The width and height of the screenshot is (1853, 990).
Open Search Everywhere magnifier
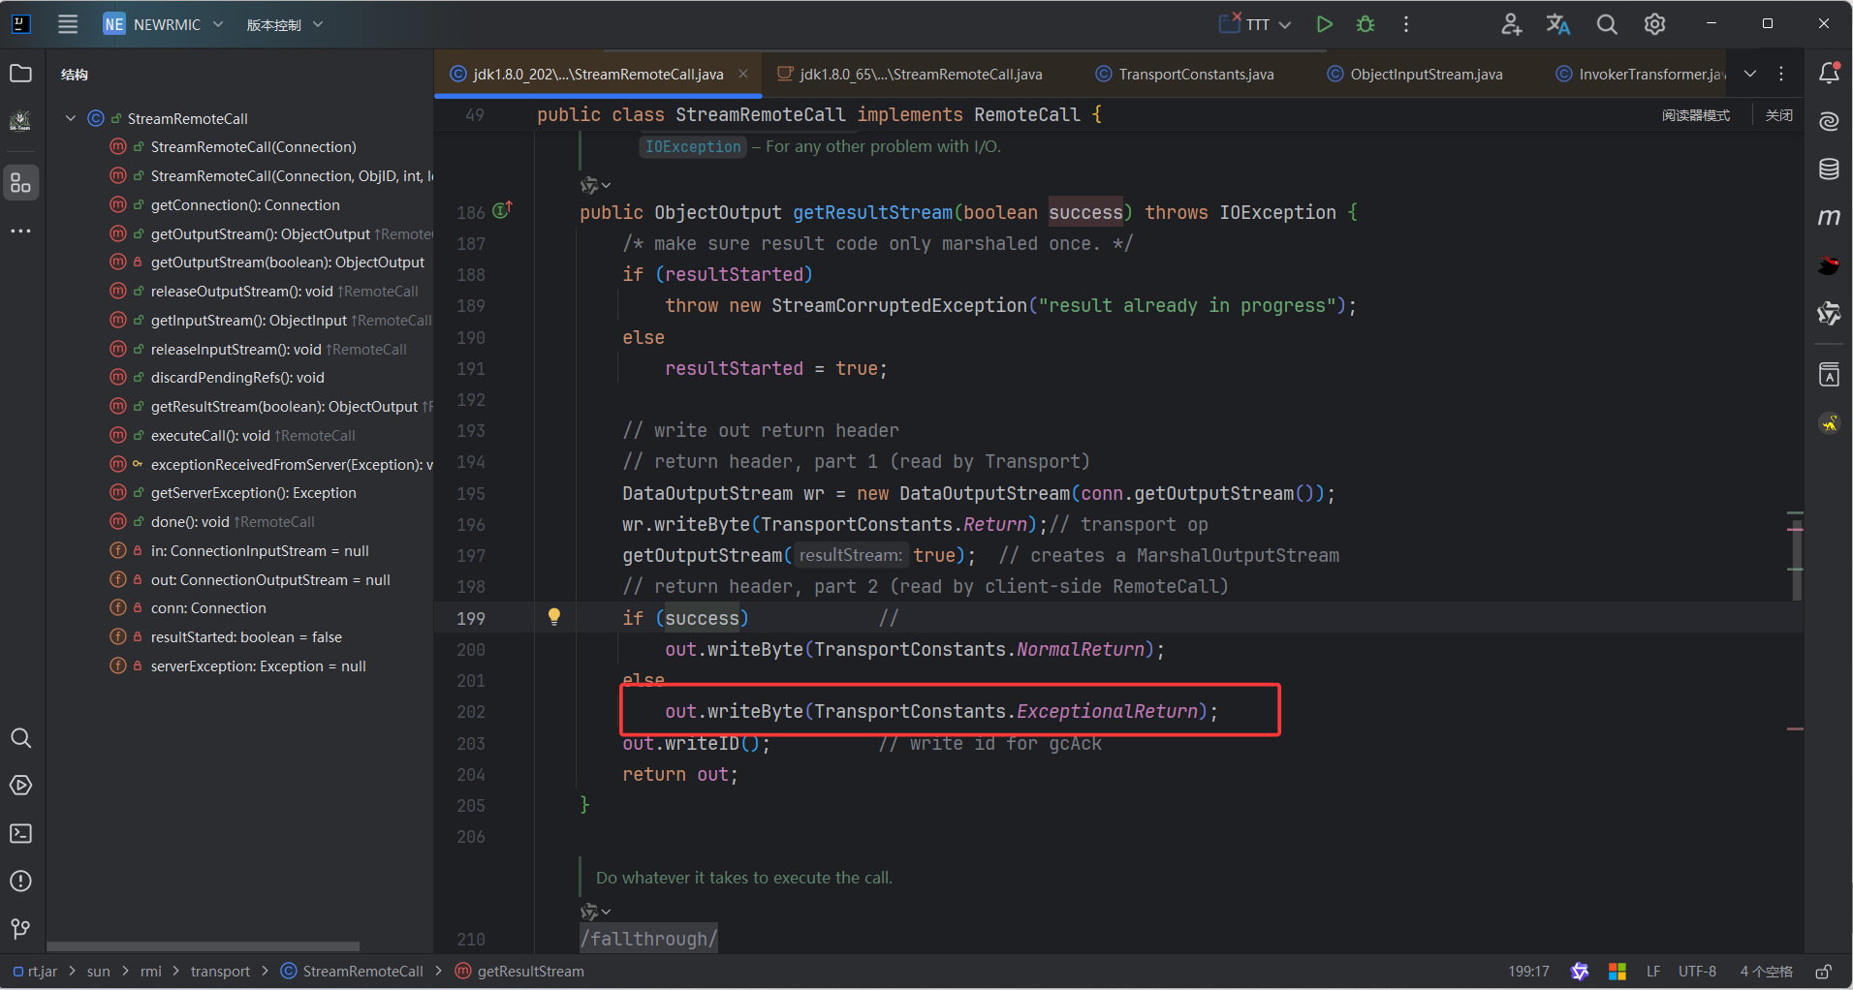tap(1607, 24)
